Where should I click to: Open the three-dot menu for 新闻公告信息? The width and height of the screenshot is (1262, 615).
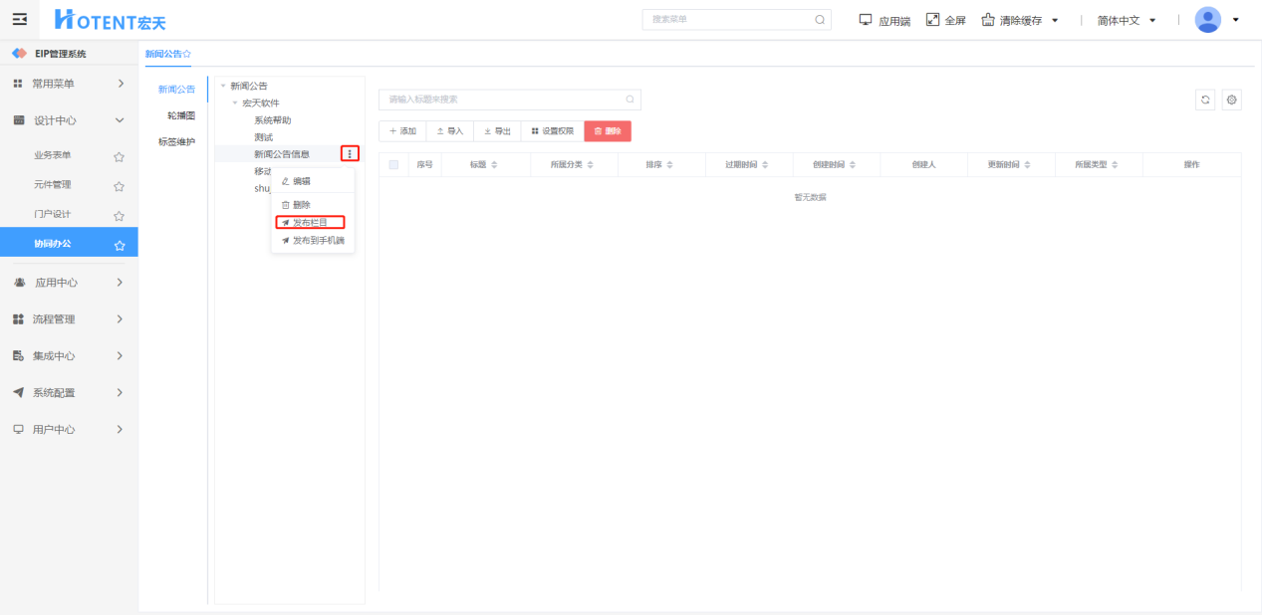[350, 153]
